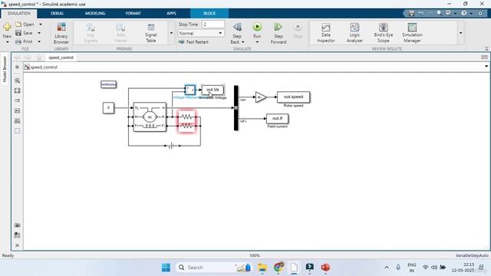Screen dimensions: 491x276
Task: Click the screenshot camera icon at palette bottom
Action: (17, 225)
